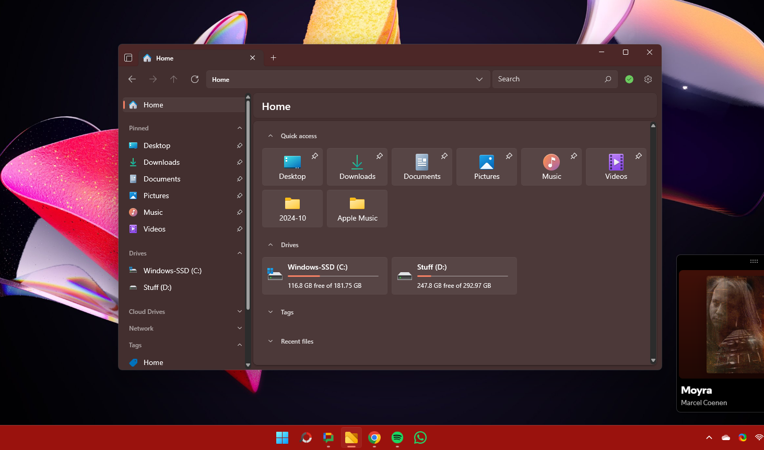Open the Windows-SSD (C:) drive tile
The image size is (764, 450).
click(325, 276)
